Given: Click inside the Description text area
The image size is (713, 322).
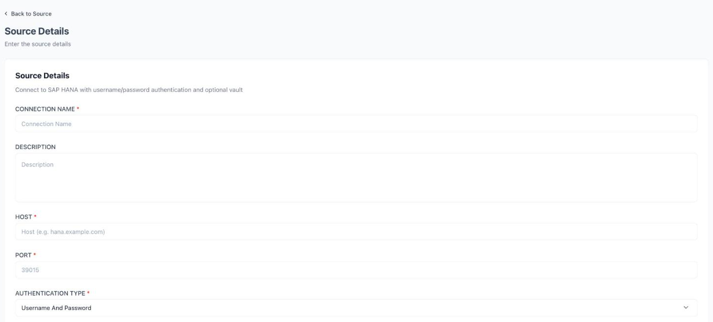Looking at the screenshot, I should pyautogui.click(x=356, y=177).
